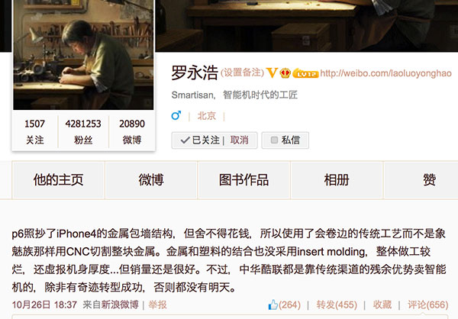Click the message icon in 私信 button

(x=274, y=140)
